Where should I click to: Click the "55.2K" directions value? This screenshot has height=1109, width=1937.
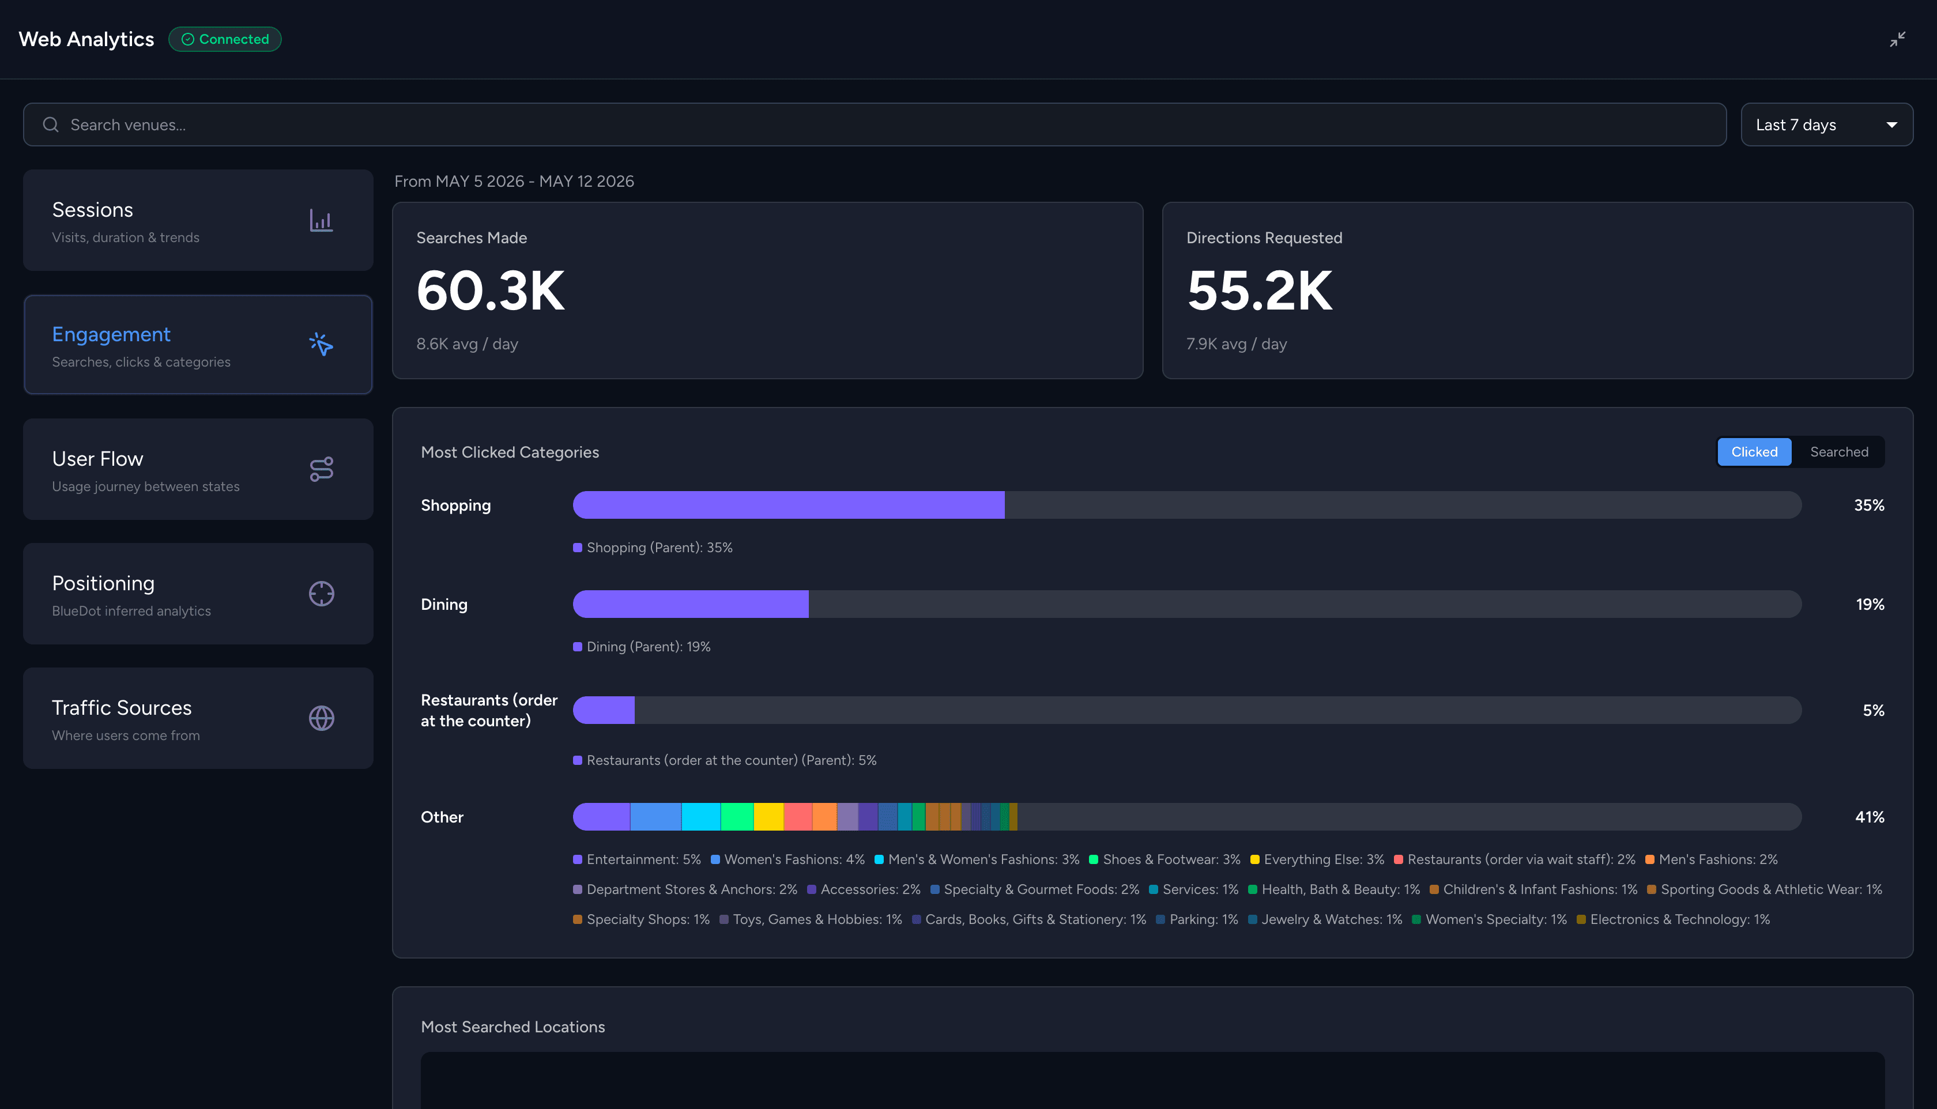1260,290
